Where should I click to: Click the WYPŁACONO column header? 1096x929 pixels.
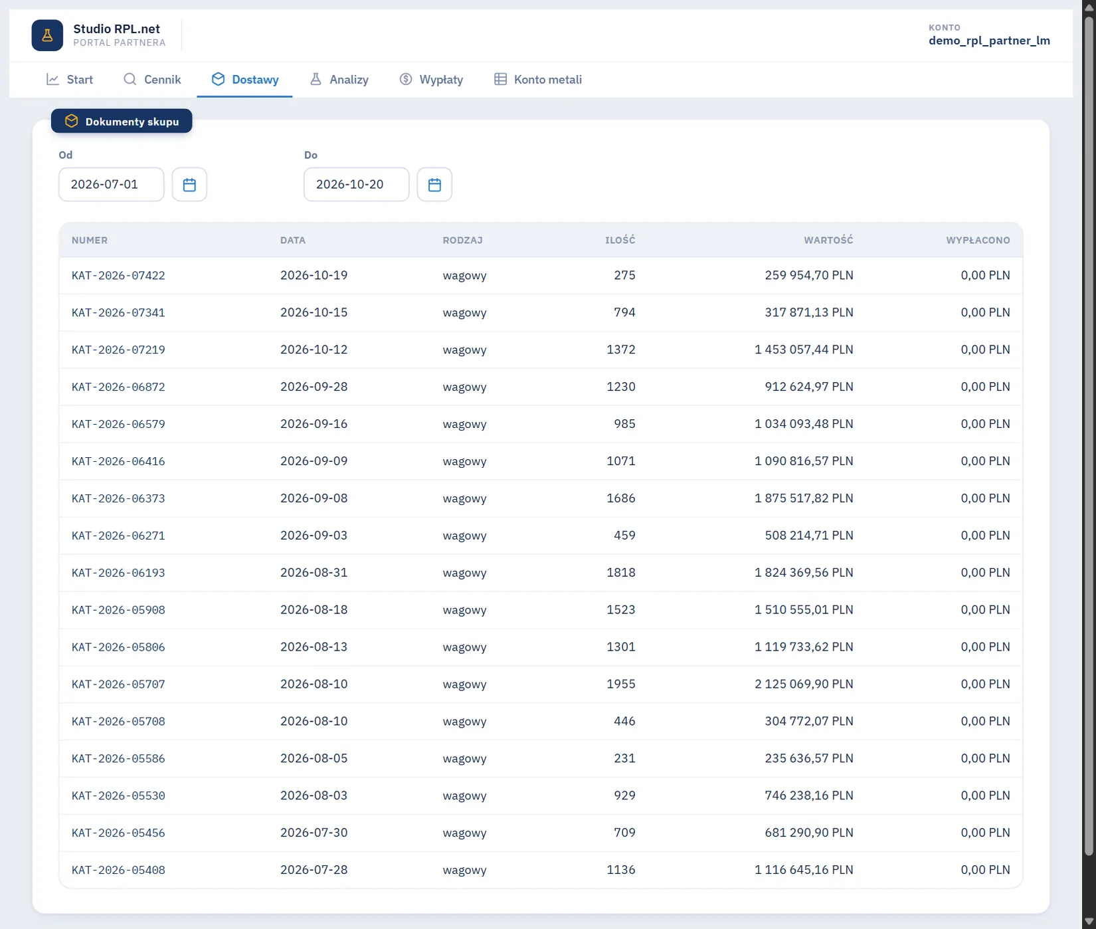978,241
